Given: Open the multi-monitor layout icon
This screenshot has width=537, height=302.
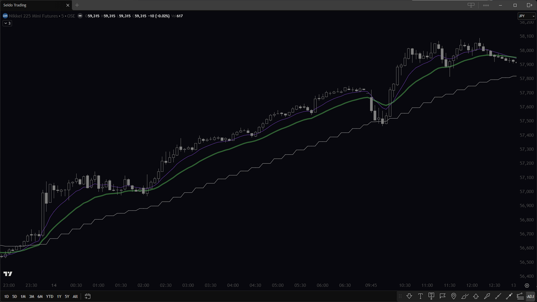Looking at the screenshot, I should click(x=471, y=5).
